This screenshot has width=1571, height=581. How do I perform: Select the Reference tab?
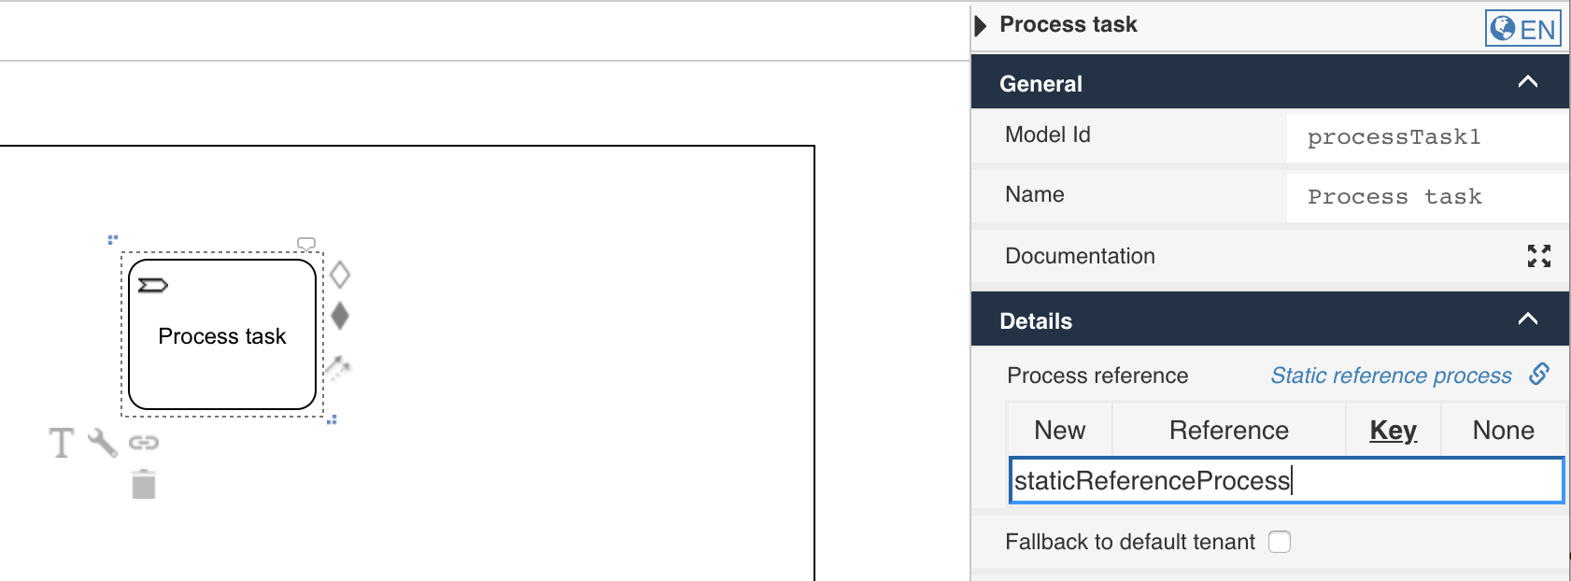coord(1228,431)
